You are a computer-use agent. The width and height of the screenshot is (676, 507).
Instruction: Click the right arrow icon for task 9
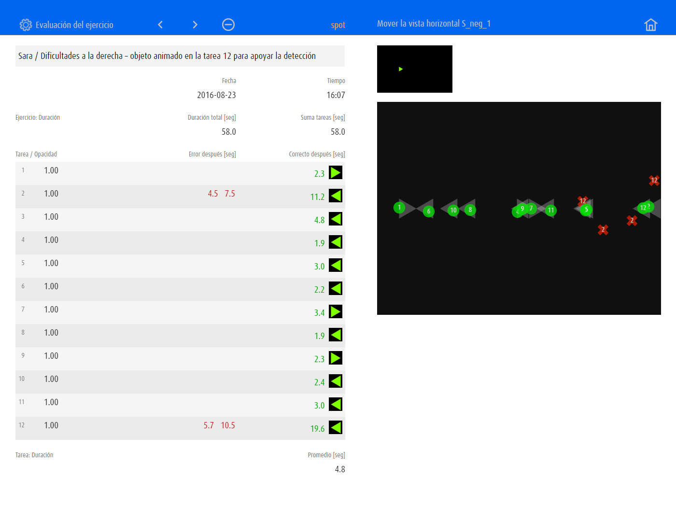pos(336,358)
